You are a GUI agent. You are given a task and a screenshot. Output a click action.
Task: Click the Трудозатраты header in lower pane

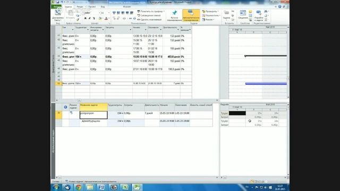click(116, 107)
